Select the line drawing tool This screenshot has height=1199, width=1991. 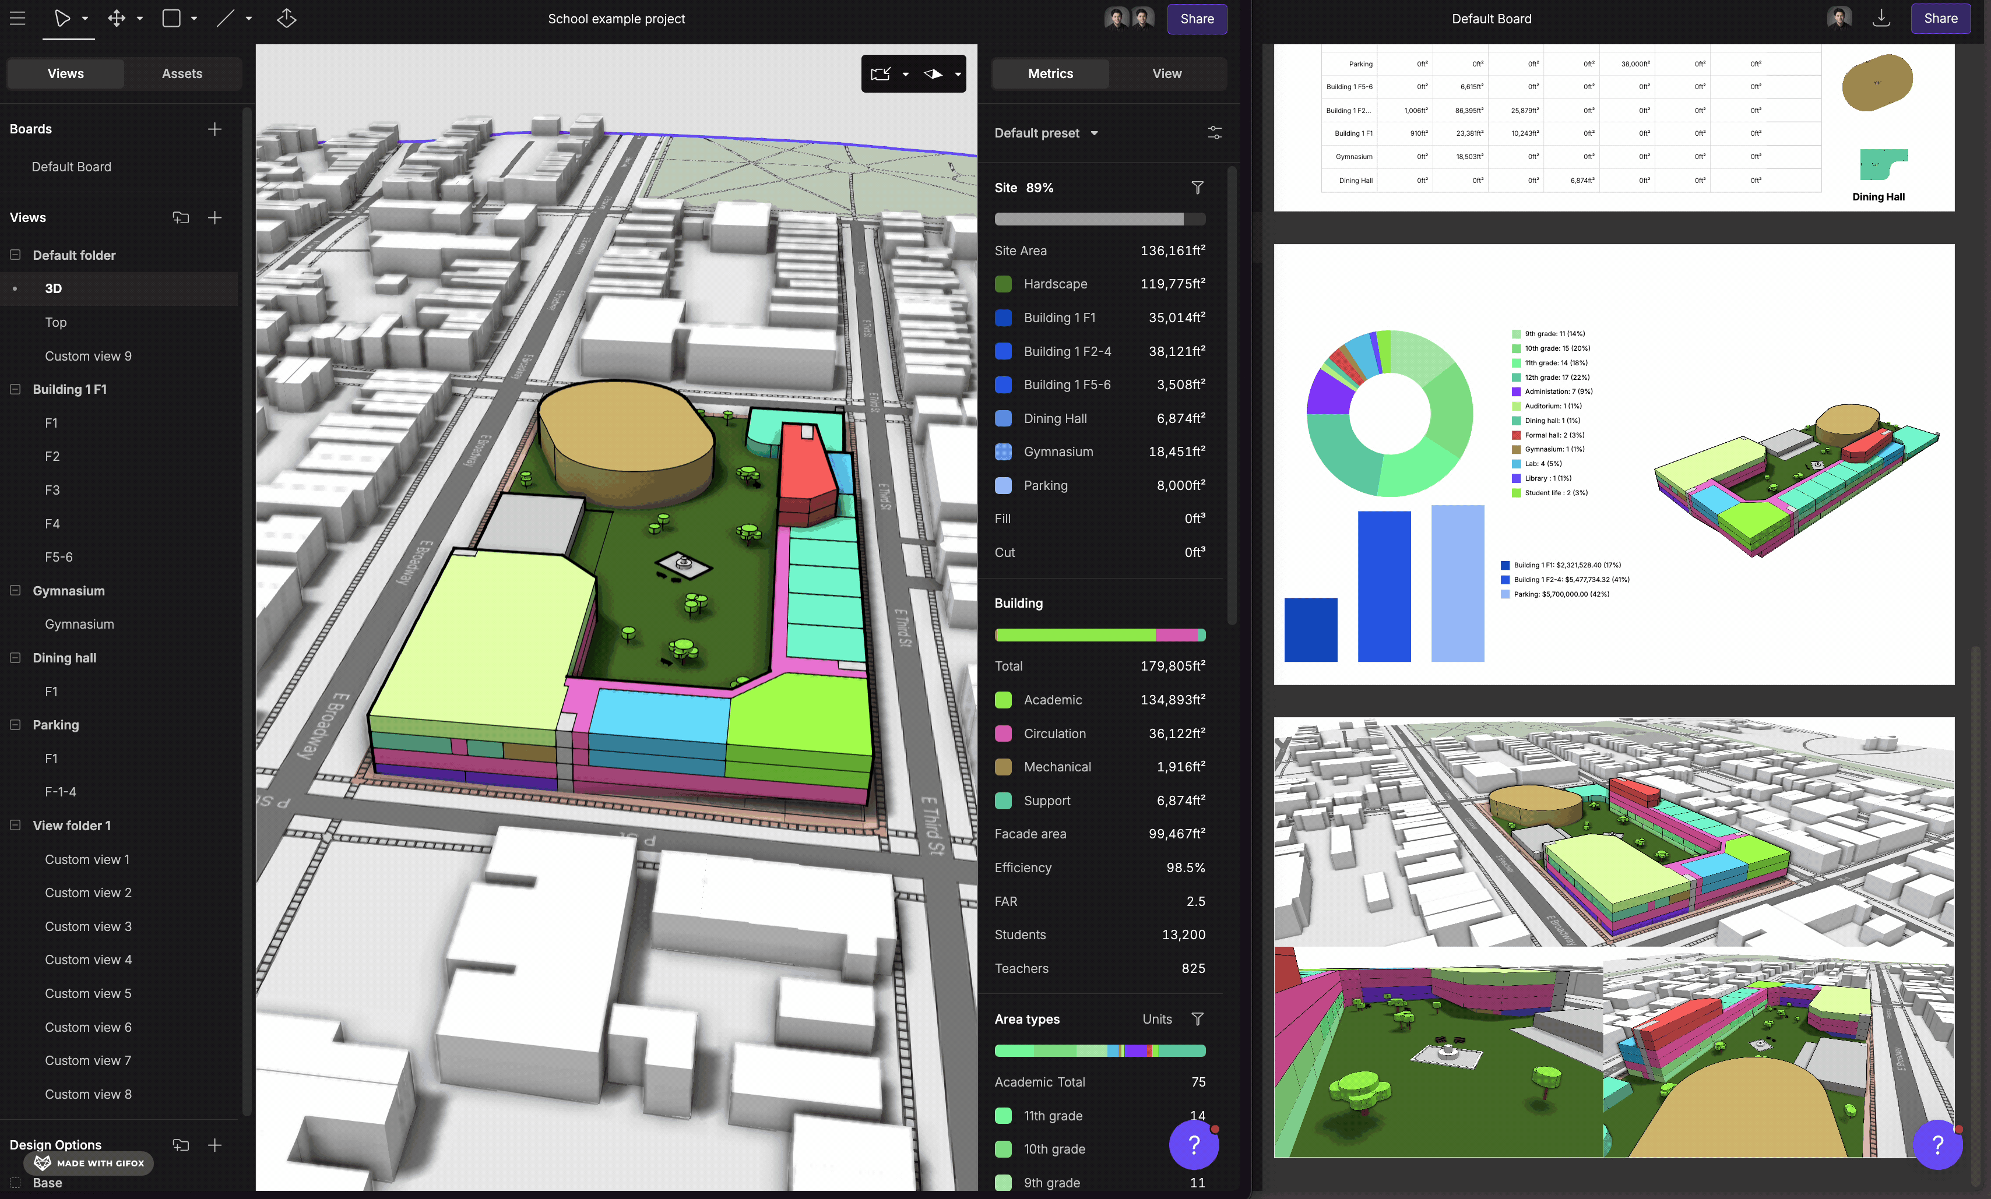(226, 18)
